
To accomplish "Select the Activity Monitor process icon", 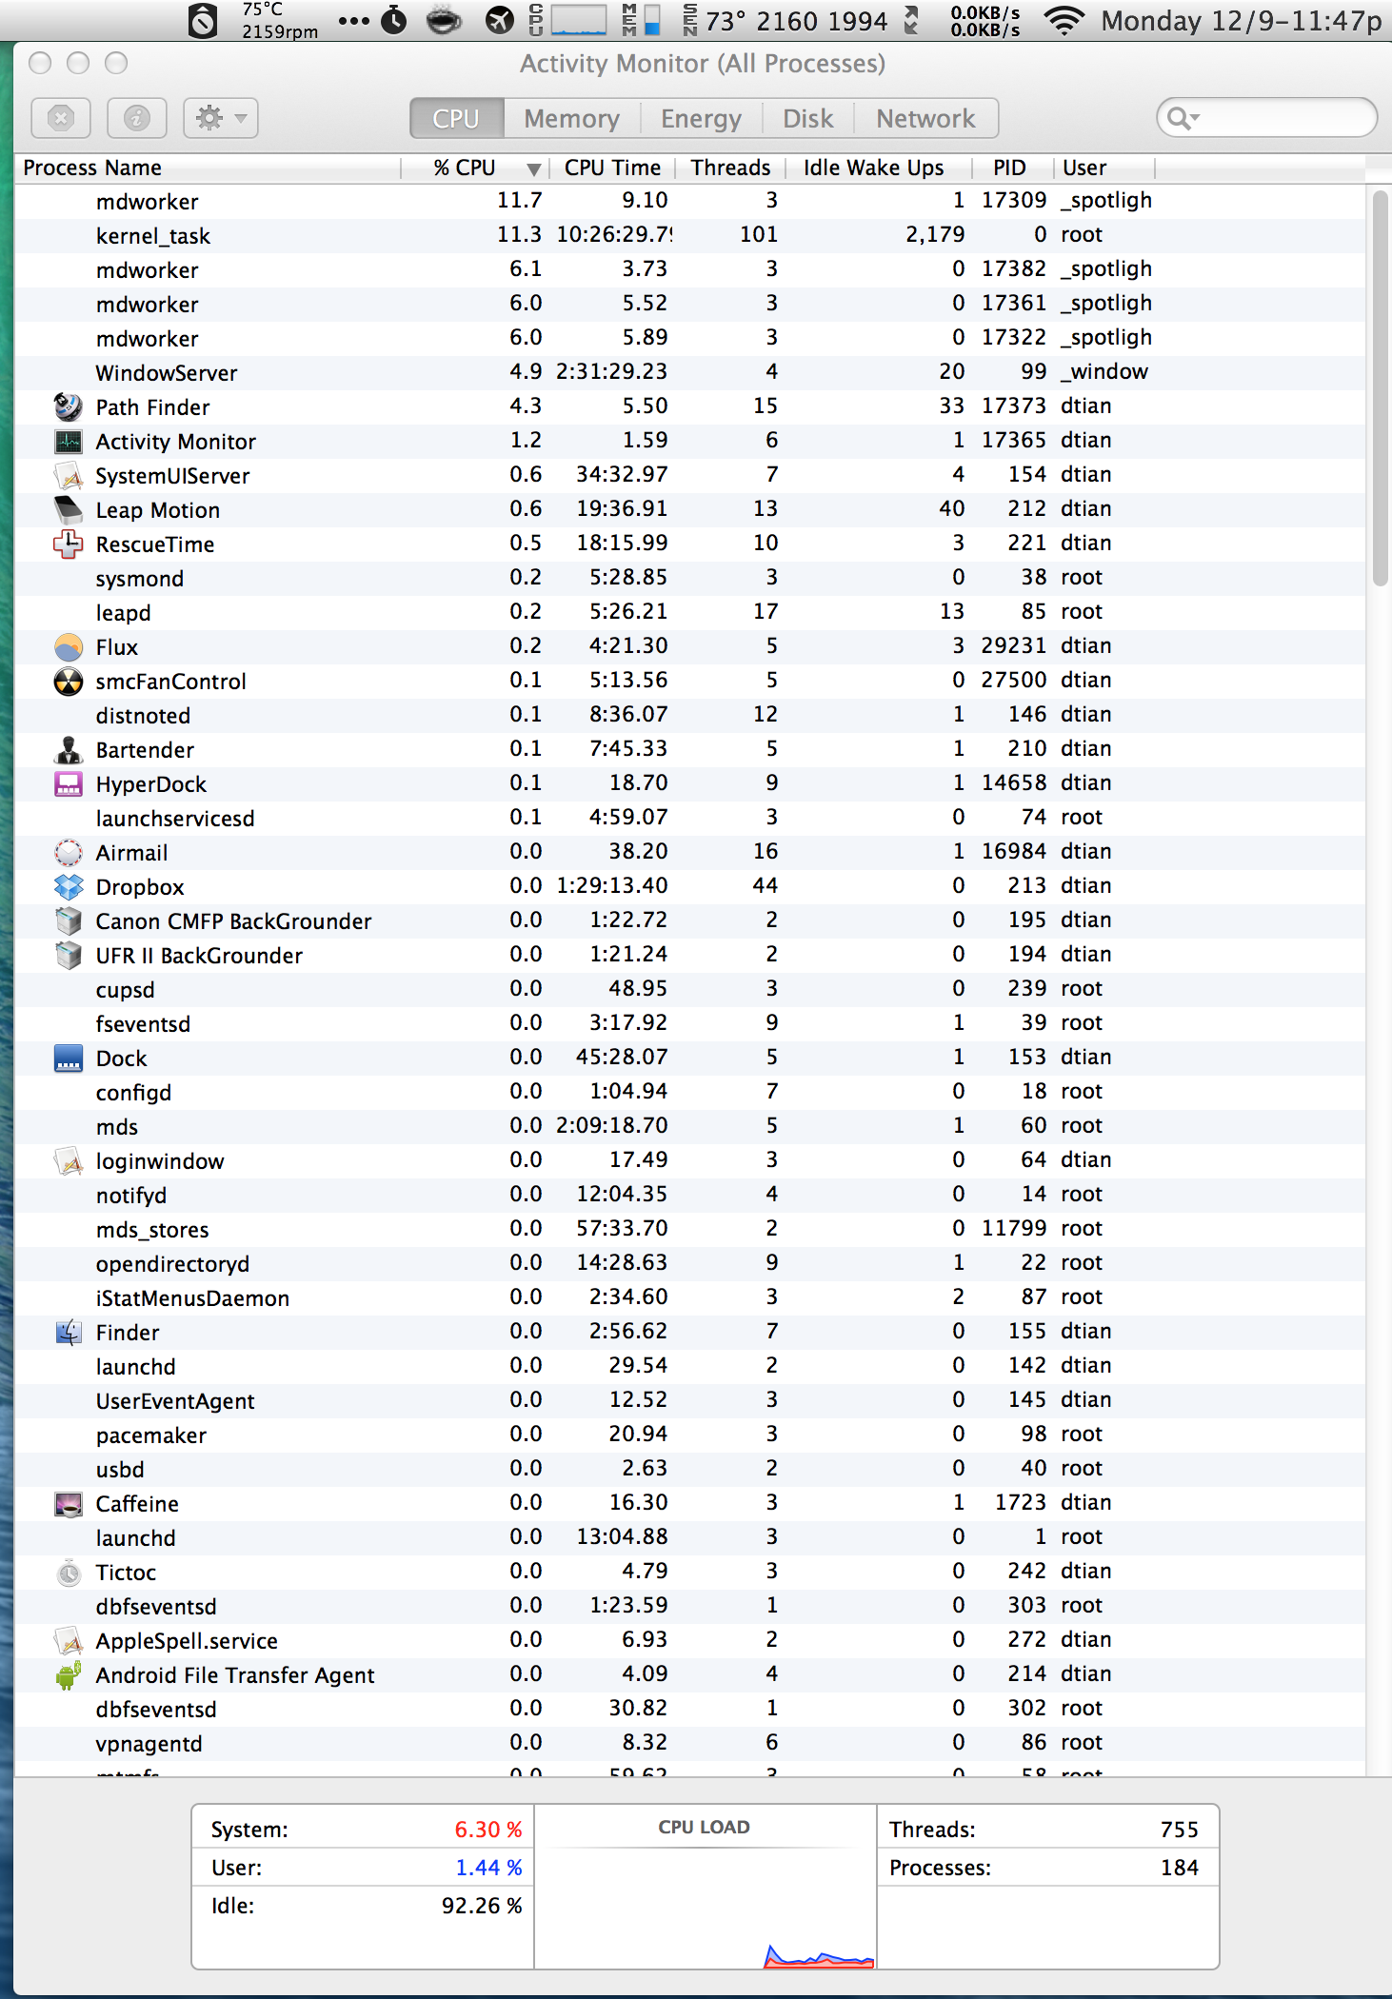I will (x=69, y=442).
